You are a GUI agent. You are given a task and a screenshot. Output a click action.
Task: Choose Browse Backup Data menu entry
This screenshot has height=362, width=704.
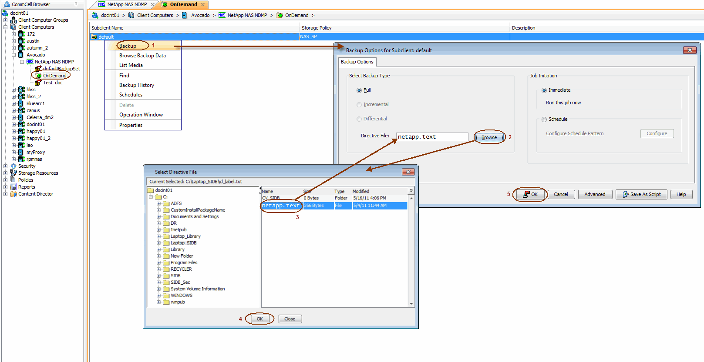coord(142,56)
